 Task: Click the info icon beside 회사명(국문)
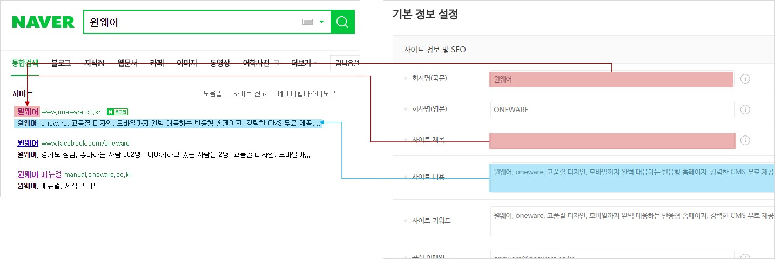point(745,79)
